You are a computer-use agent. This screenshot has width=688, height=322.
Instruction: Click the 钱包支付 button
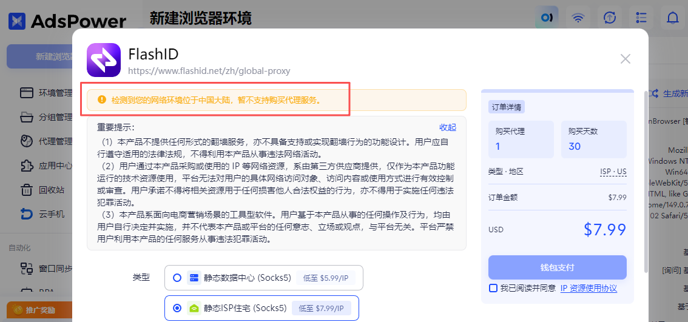point(557,267)
